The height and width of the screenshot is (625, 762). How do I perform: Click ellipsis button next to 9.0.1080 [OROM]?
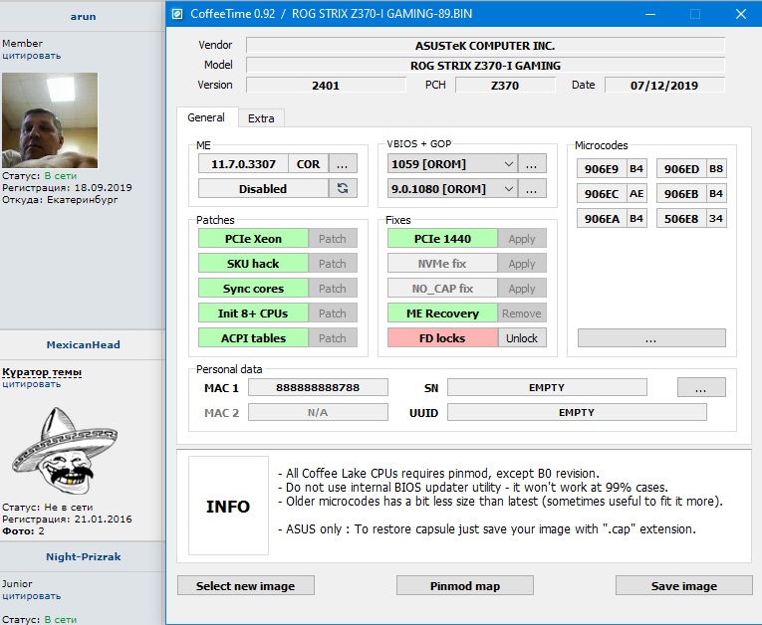coord(532,189)
